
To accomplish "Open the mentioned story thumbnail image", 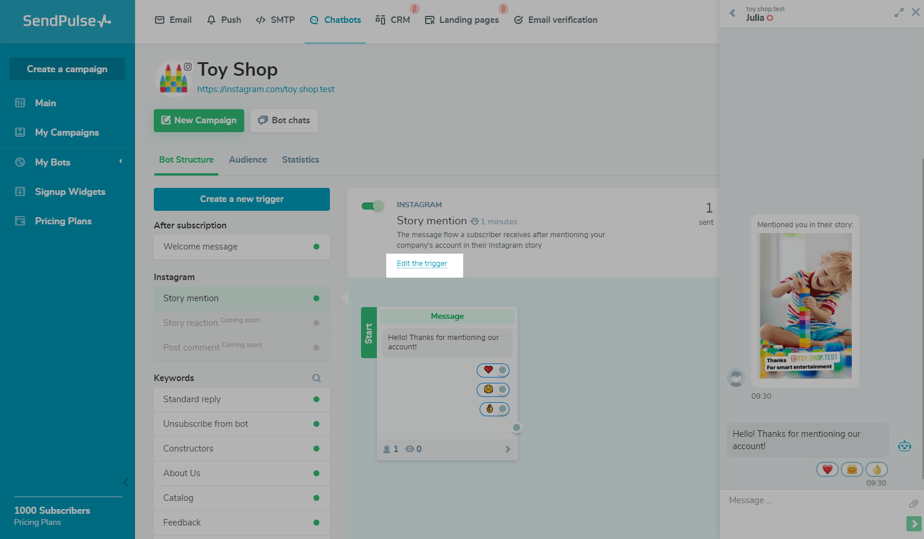I will click(x=805, y=305).
